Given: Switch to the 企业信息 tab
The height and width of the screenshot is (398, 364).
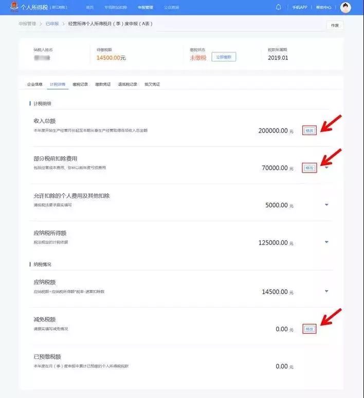Looking at the screenshot, I should coord(35,84).
